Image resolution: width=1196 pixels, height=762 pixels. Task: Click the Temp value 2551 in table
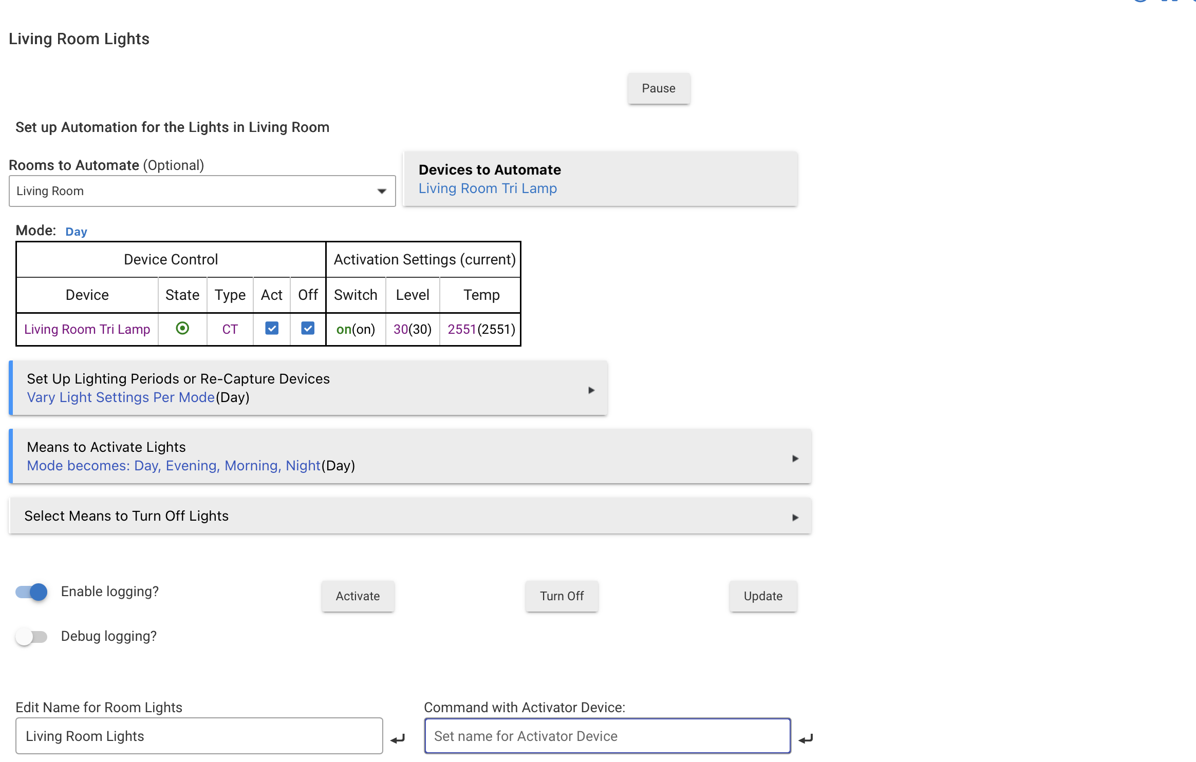(x=461, y=329)
